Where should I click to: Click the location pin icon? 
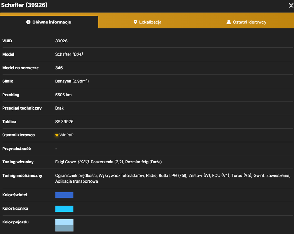(135, 22)
